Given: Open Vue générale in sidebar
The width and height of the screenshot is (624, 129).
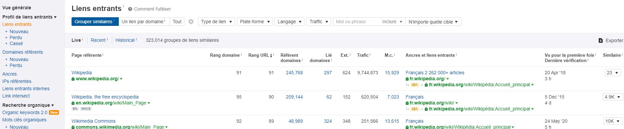Looking at the screenshot, I should 17,8.
